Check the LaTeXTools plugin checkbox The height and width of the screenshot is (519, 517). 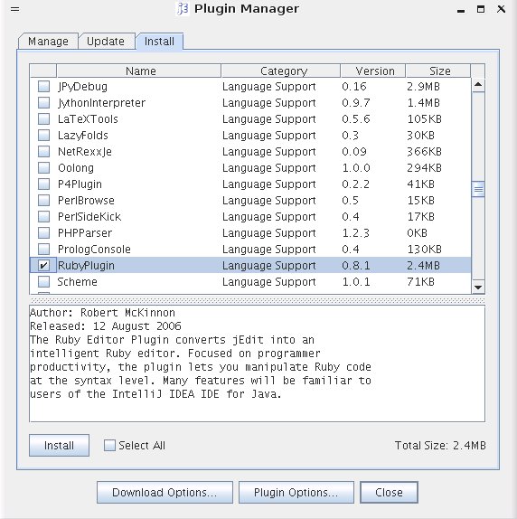pos(43,118)
